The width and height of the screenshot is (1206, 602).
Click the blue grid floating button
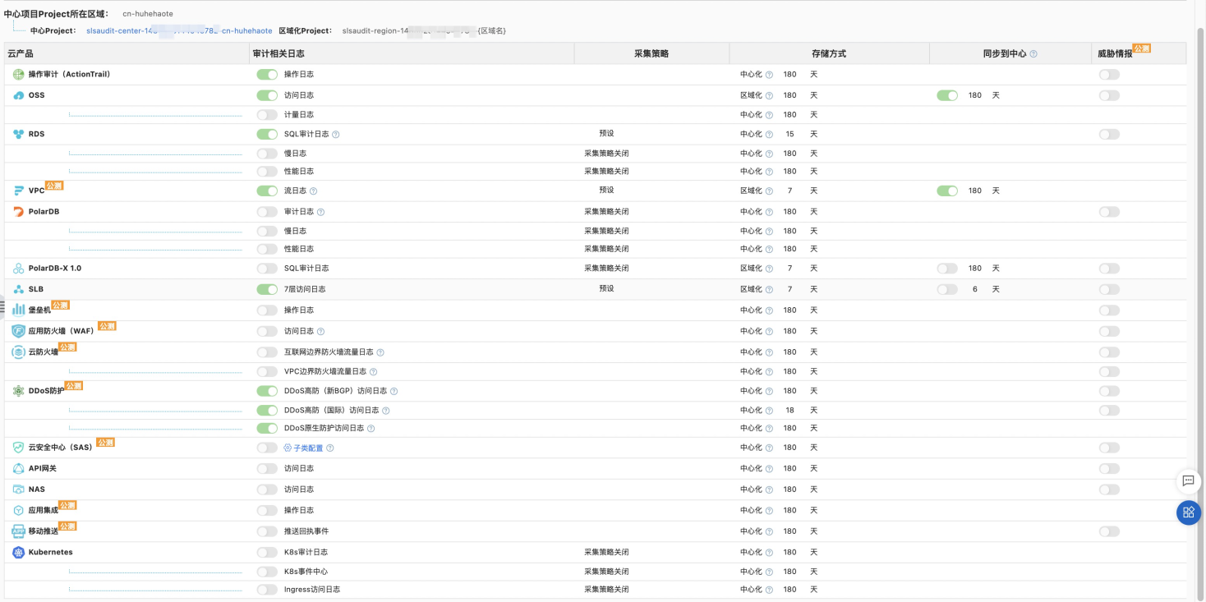[1188, 512]
